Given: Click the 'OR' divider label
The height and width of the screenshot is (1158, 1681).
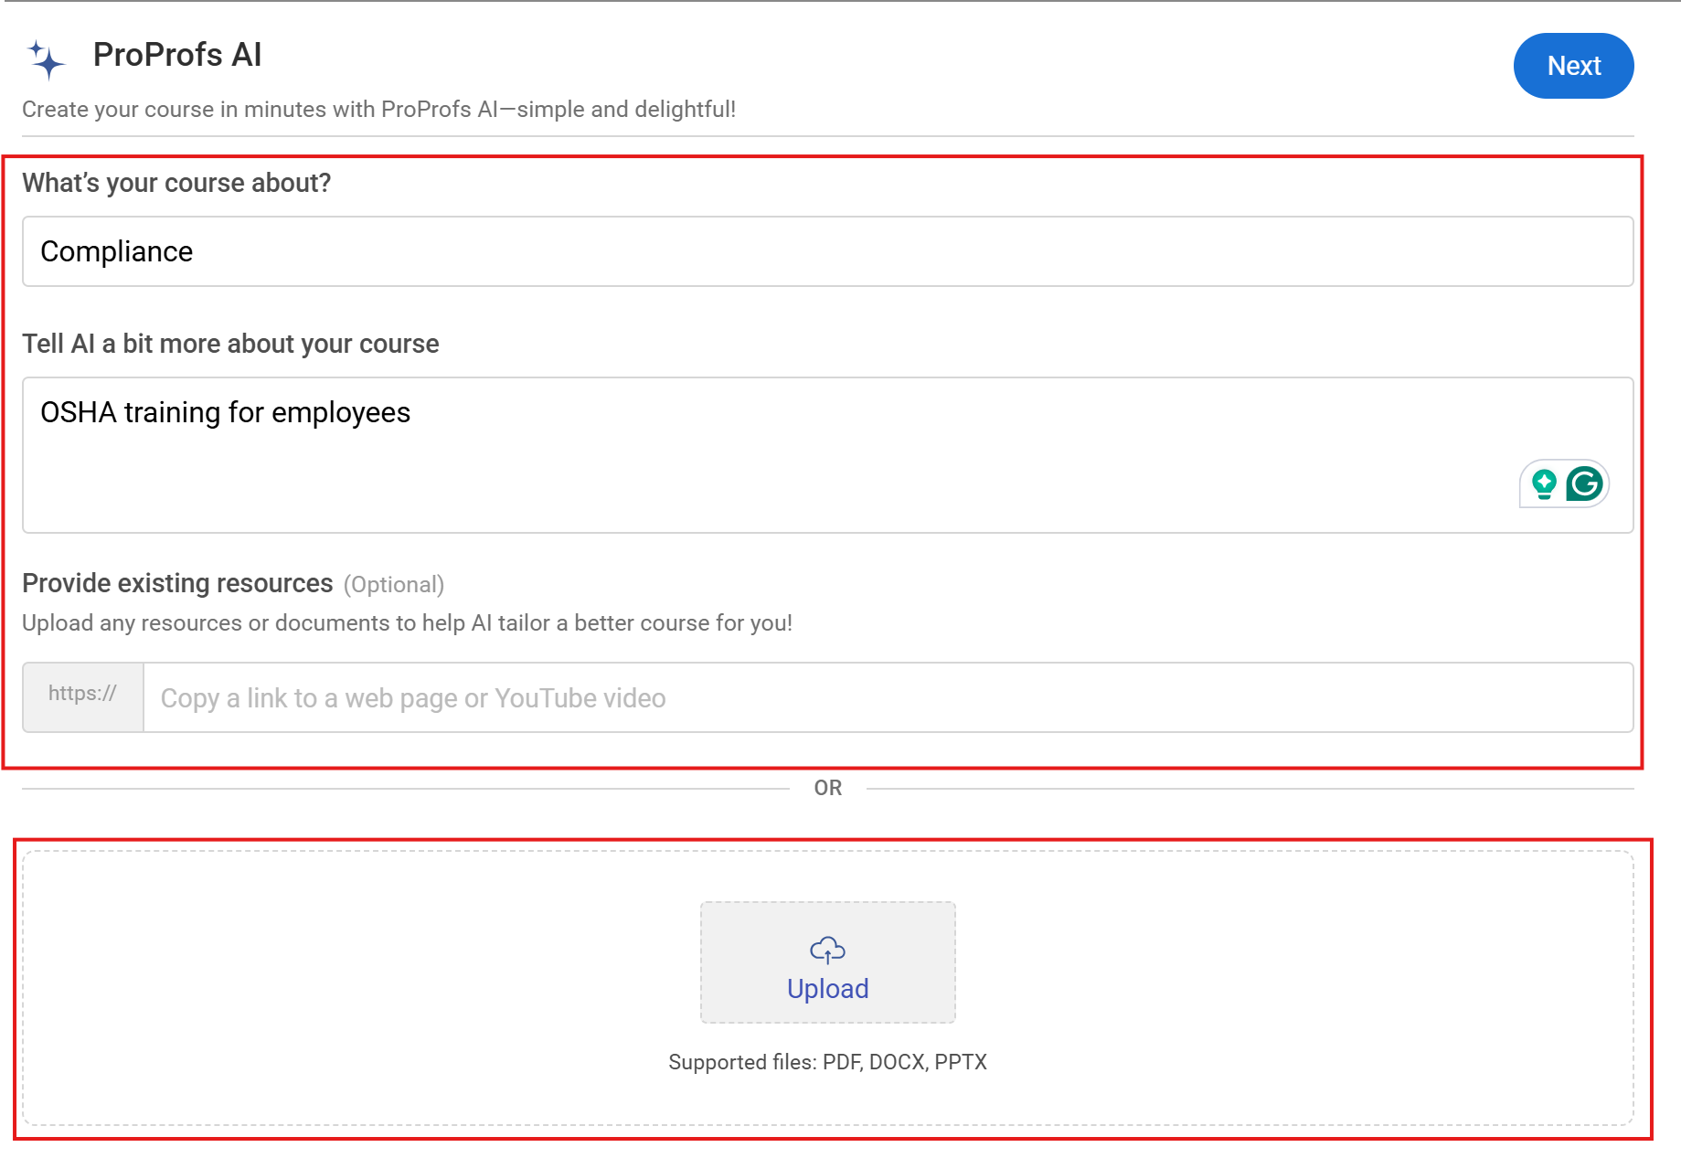Looking at the screenshot, I should (828, 788).
